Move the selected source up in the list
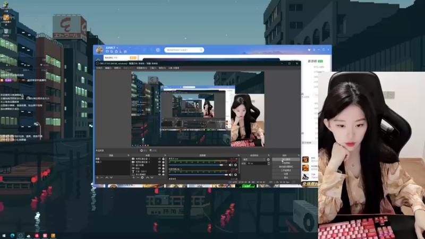This screenshot has height=239, width=425. 148,178
